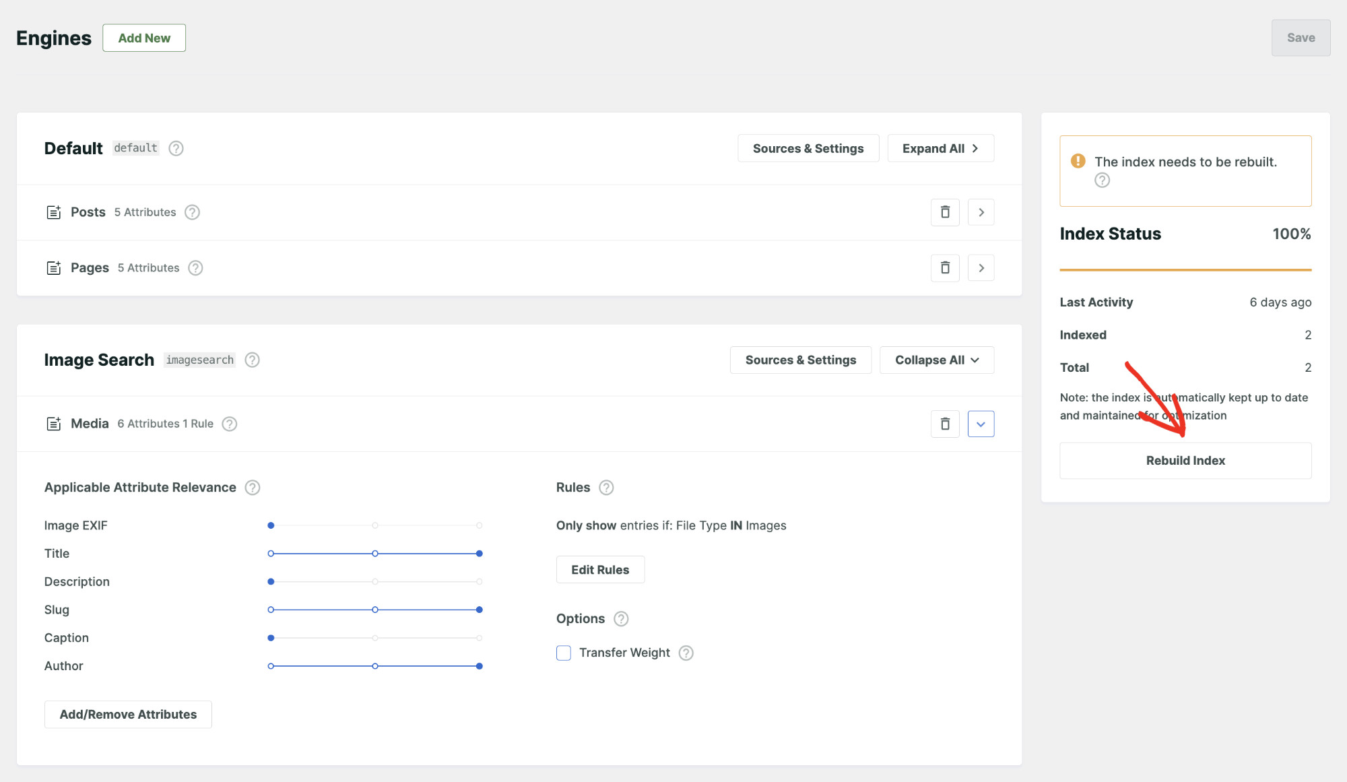Click Add/Remove Attributes button
The image size is (1347, 782).
point(129,714)
